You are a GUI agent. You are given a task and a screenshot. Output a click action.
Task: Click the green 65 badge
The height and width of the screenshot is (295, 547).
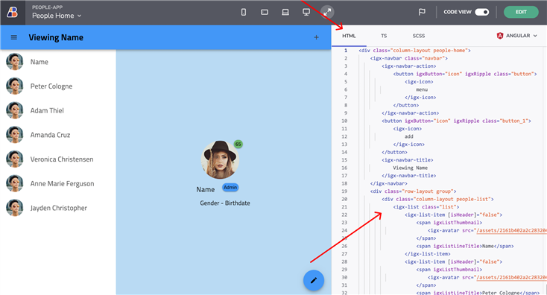pos(238,144)
